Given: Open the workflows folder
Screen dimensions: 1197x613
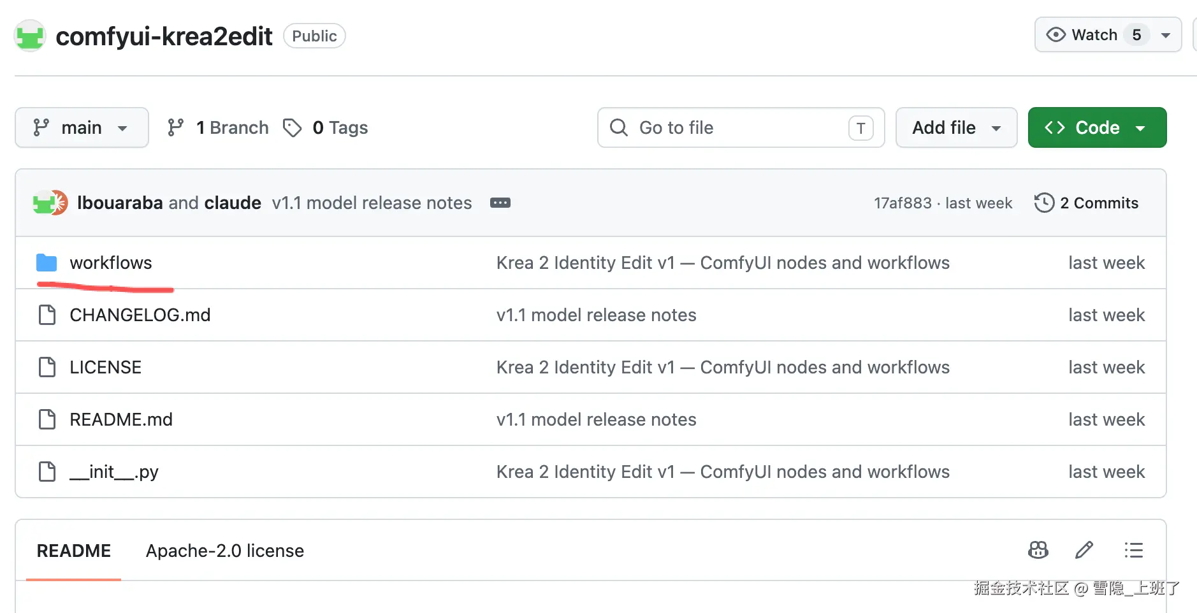Looking at the screenshot, I should tap(111, 263).
